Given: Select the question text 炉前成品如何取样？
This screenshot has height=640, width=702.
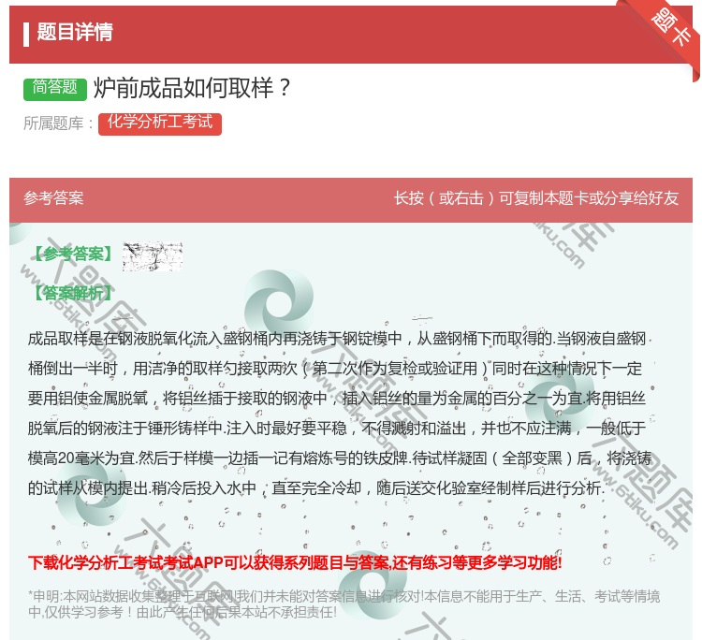Looking at the screenshot, I should 193,88.
